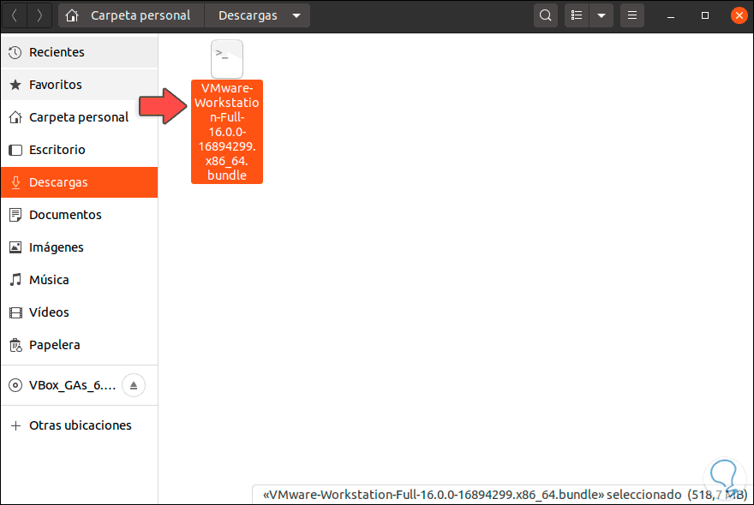Go to Carpeta personal in sidebar
The width and height of the screenshot is (754, 505).
[80, 117]
